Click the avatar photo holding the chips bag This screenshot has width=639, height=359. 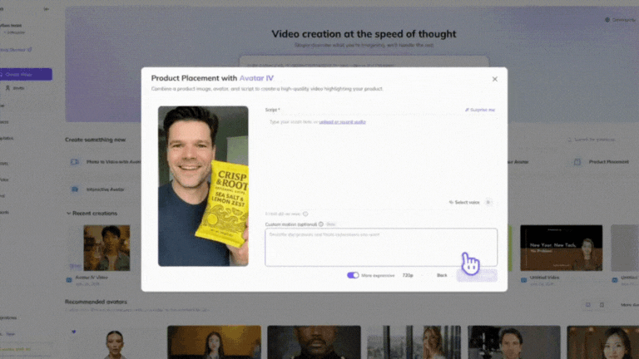(x=203, y=186)
